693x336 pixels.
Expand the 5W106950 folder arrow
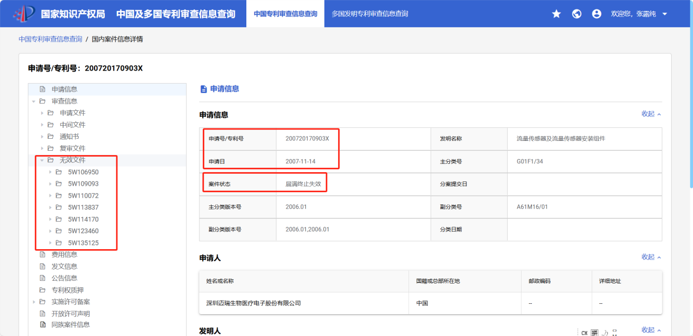(50, 172)
